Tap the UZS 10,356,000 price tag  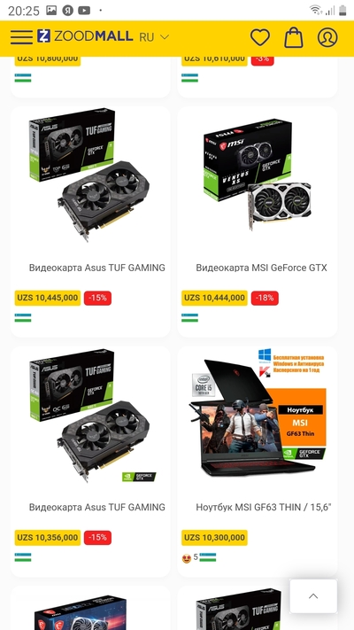click(48, 538)
